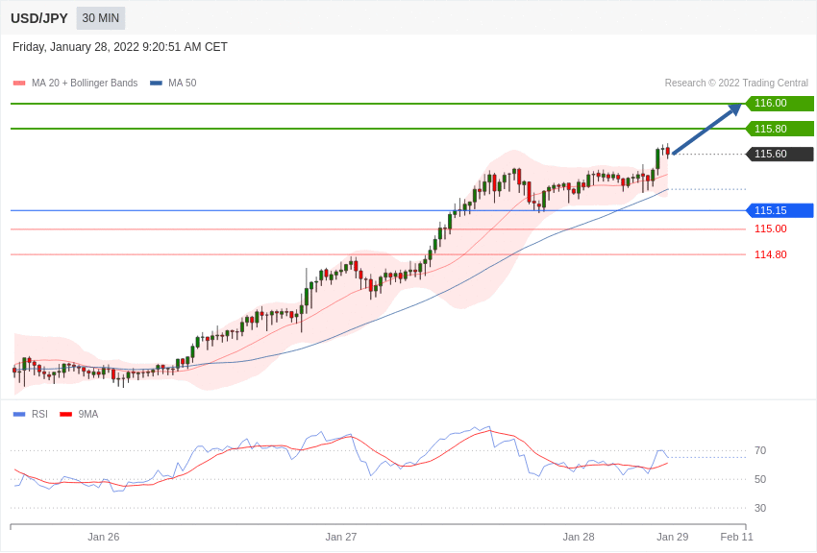Click the Jan 26 date marker

104,537
